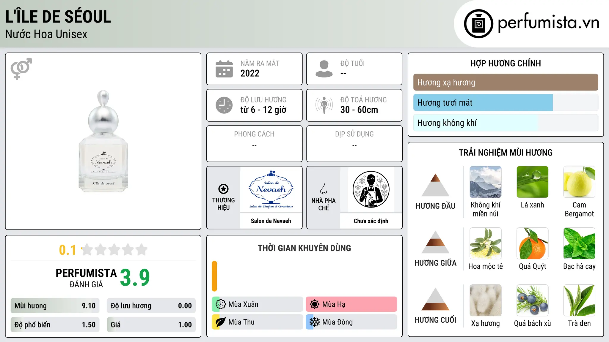Click the perfumista.vn perfume bottle logo icon

coord(478,24)
